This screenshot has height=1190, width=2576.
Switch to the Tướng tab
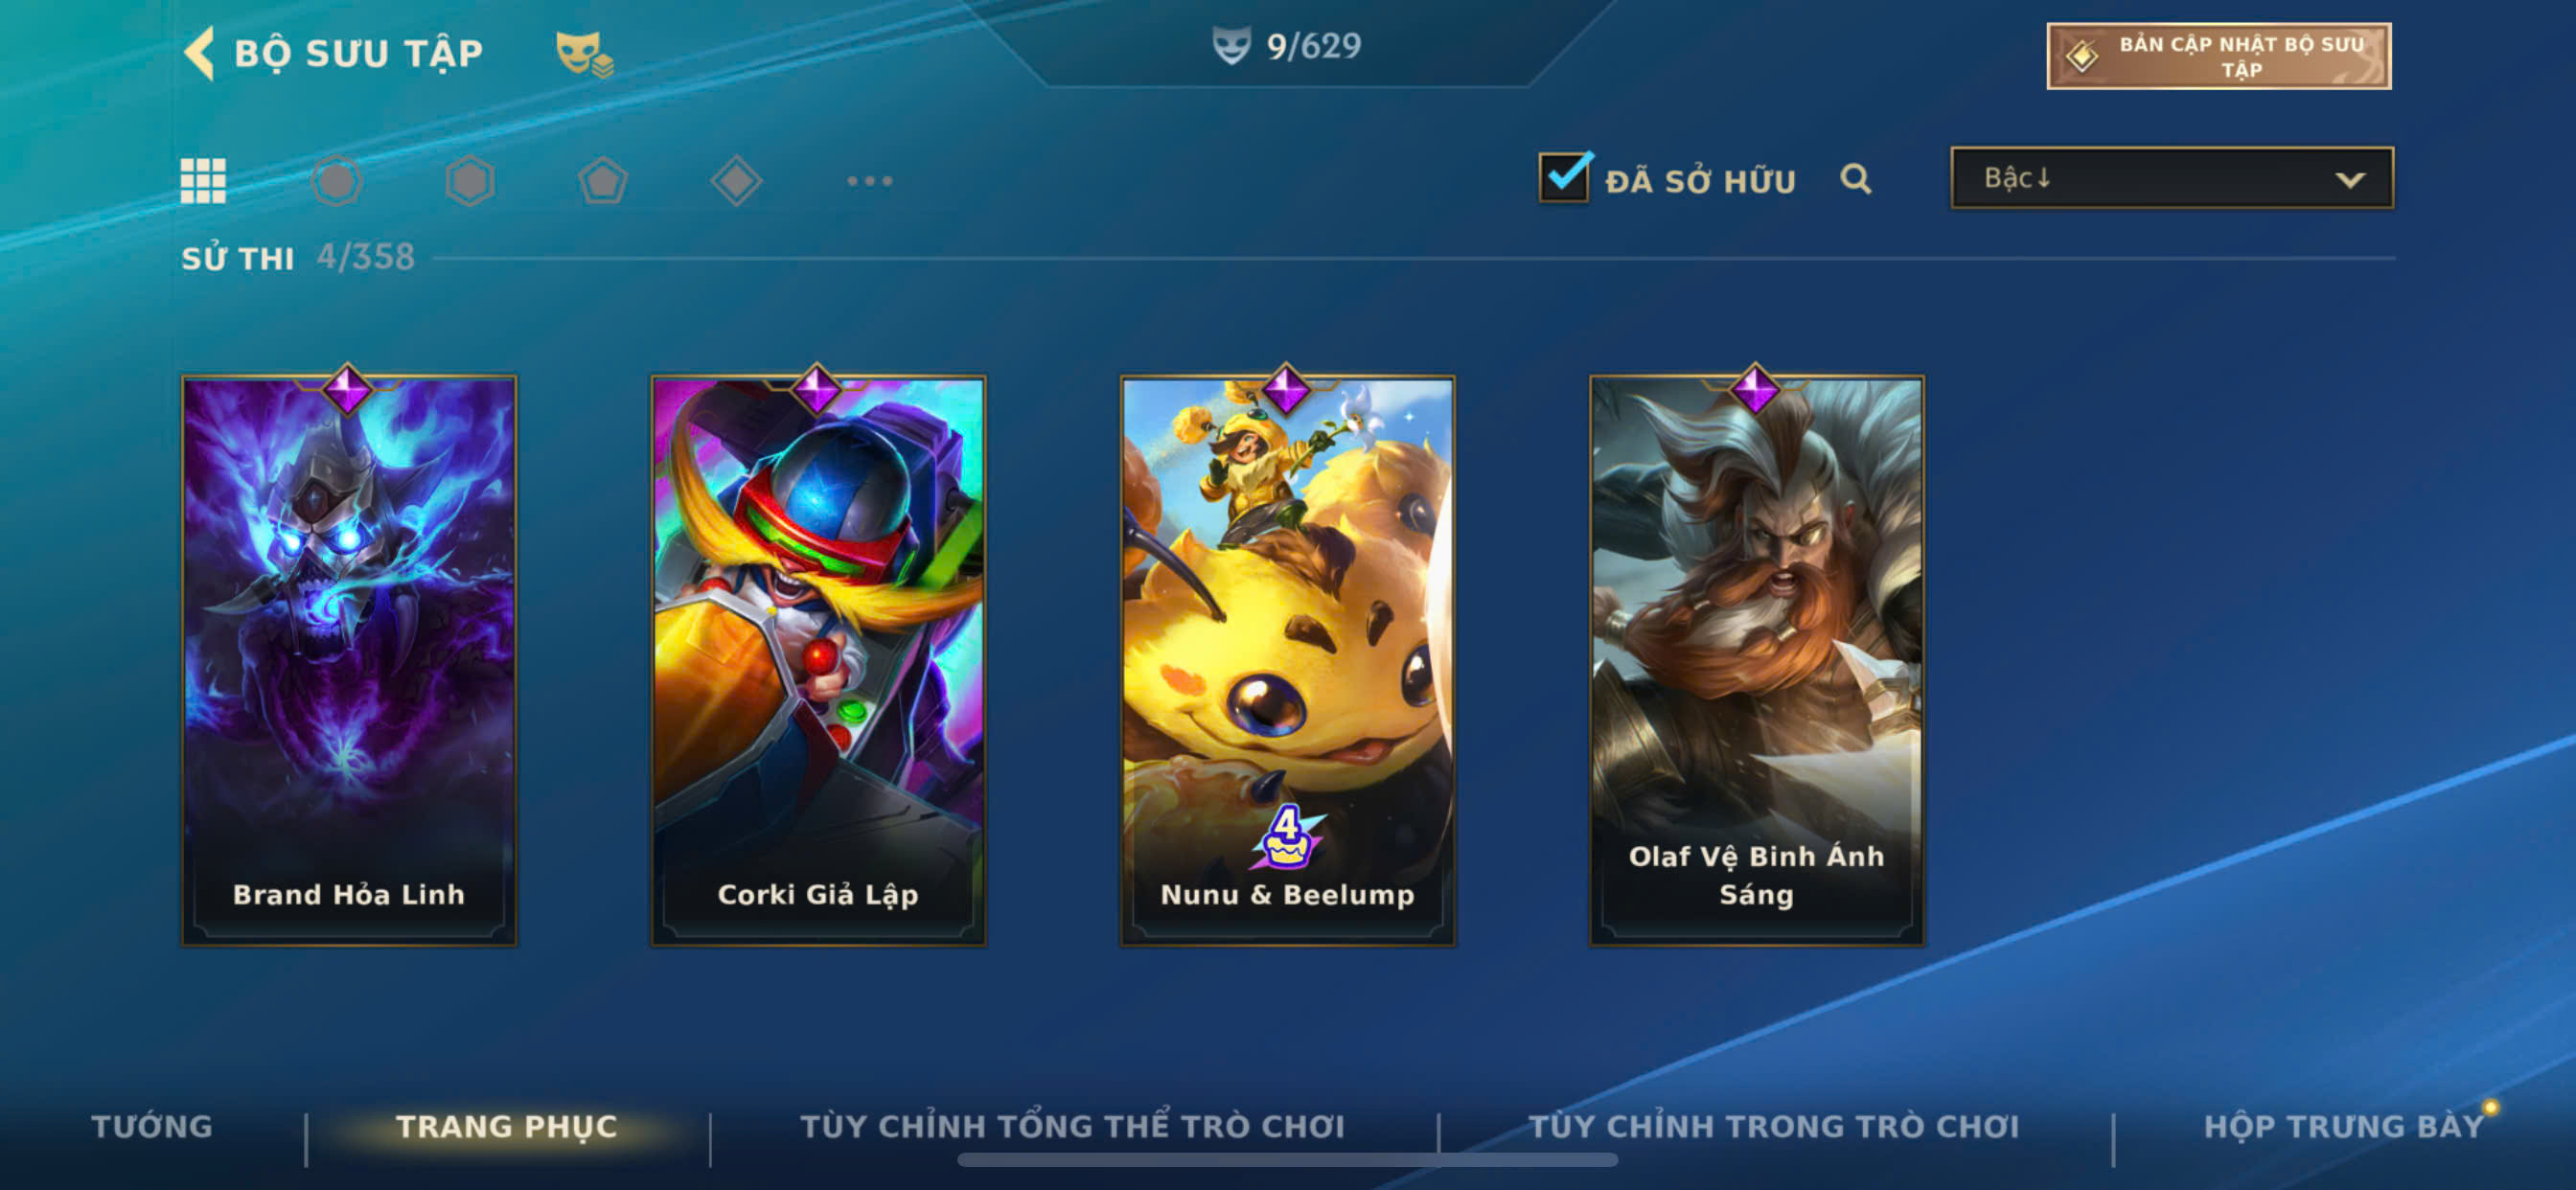click(152, 1126)
